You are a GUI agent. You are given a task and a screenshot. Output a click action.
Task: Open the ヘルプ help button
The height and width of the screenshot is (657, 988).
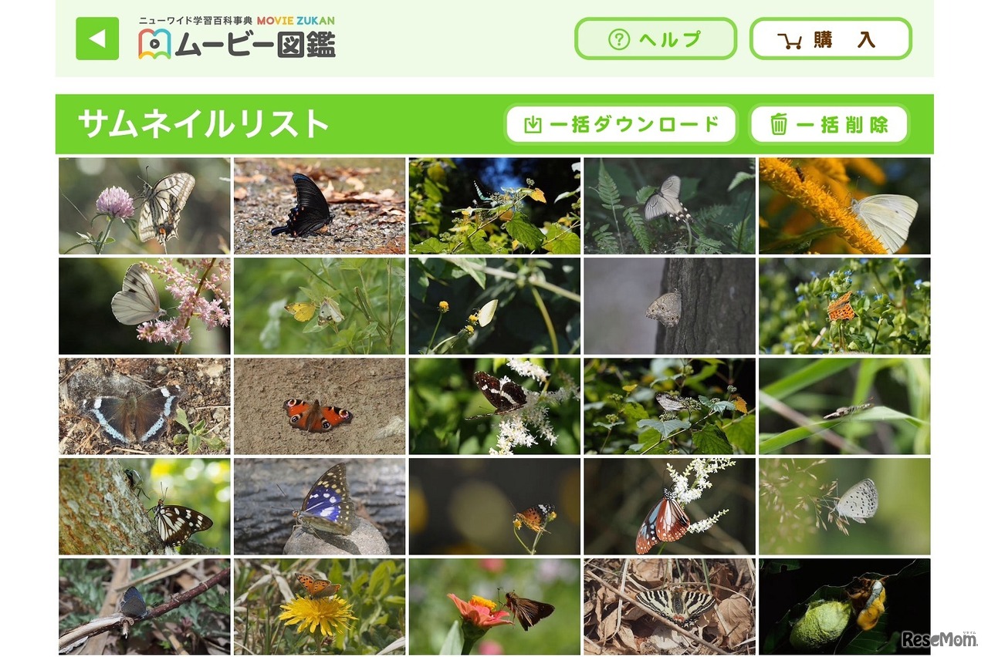pos(655,39)
